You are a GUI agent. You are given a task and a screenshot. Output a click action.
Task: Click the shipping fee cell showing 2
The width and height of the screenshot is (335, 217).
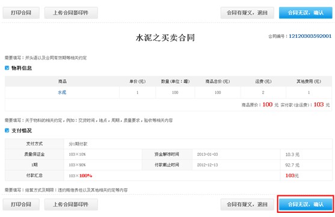263,93
